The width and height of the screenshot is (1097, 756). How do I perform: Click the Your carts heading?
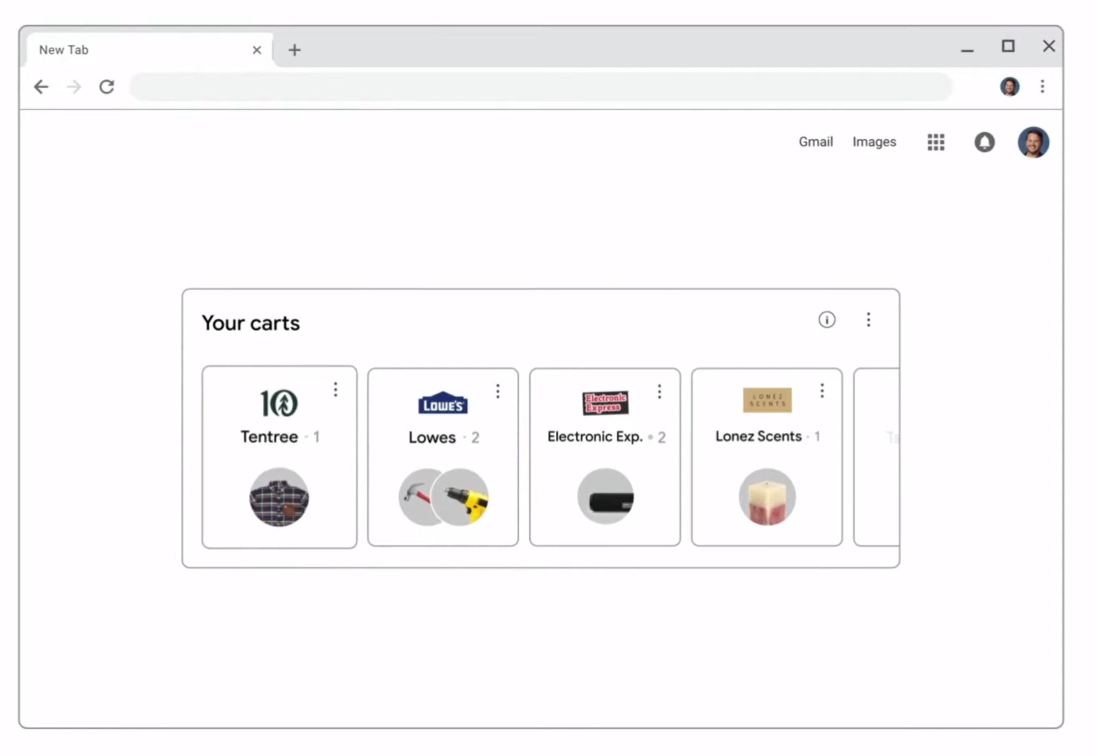coord(251,323)
